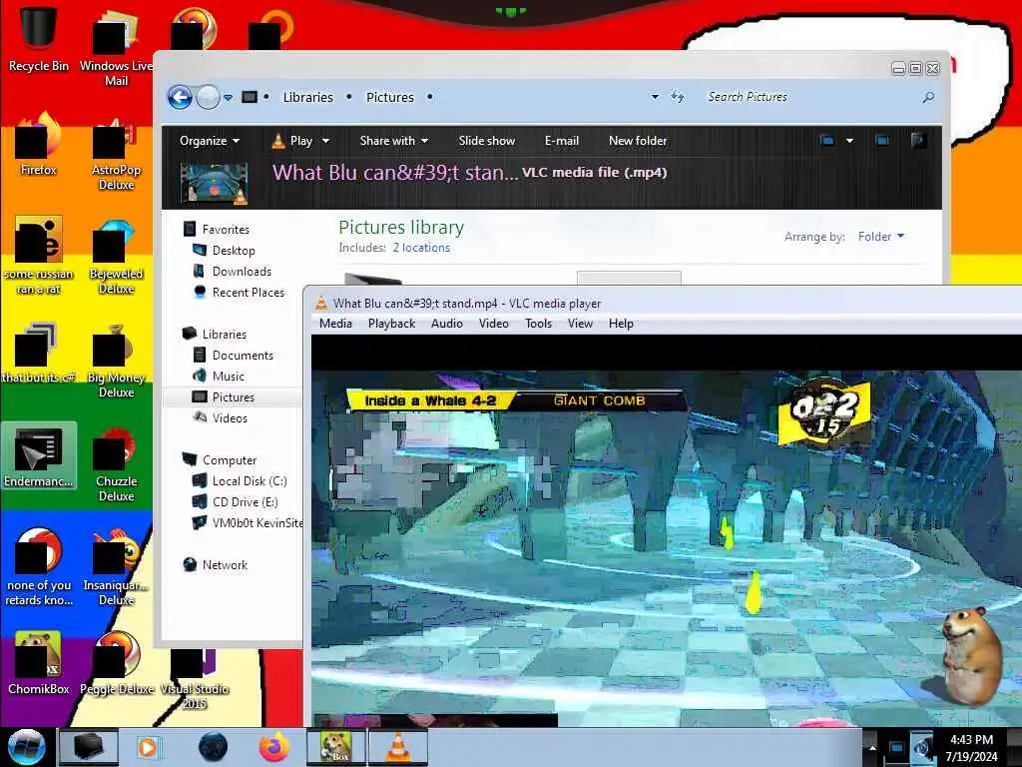Expand the Libraries breadcrumb separator arrow
This screenshot has height=767, width=1022.
(x=349, y=97)
